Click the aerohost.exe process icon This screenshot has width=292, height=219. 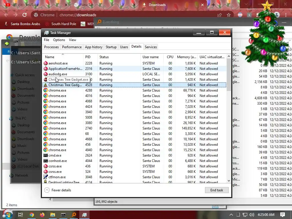tap(45, 63)
